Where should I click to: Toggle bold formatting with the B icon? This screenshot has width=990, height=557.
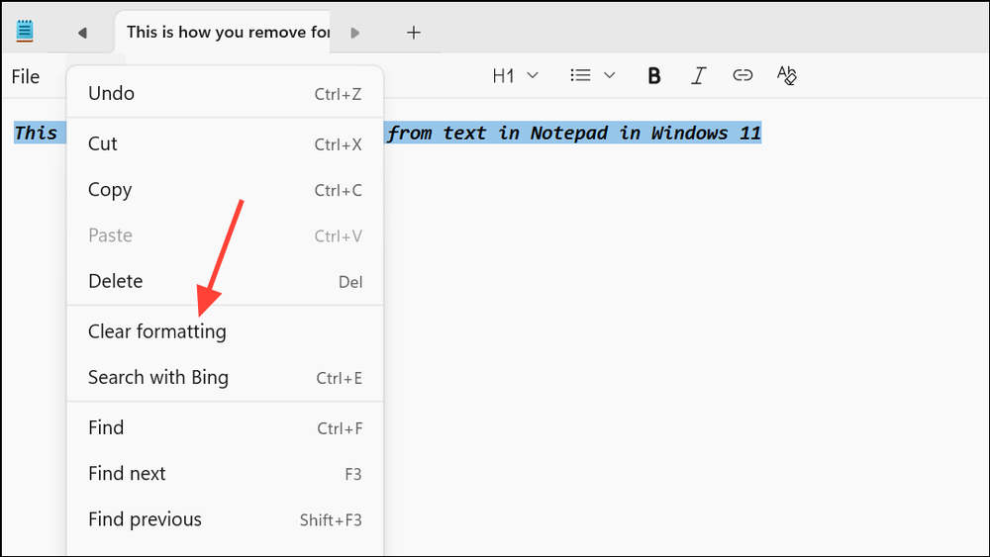pyautogui.click(x=654, y=76)
